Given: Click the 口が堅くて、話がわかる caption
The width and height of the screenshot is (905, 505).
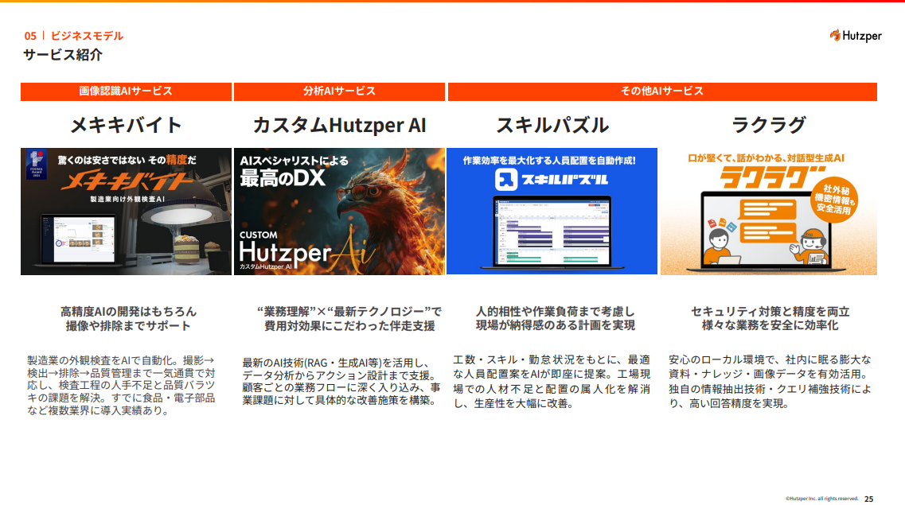Looking at the screenshot, I should click(x=766, y=157).
